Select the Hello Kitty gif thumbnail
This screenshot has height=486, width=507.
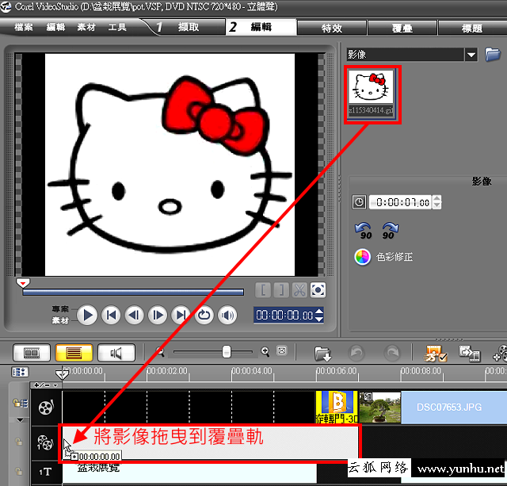pyautogui.click(x=371, y=93)
